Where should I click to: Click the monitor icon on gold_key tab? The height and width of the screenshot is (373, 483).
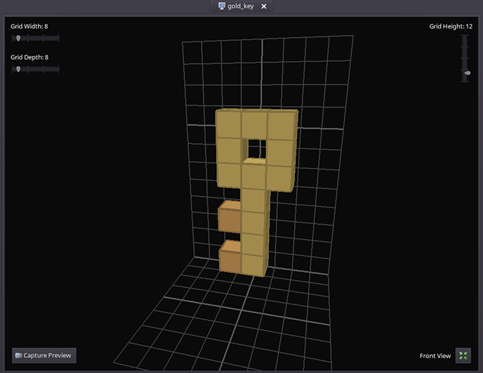tap(222, 6)
